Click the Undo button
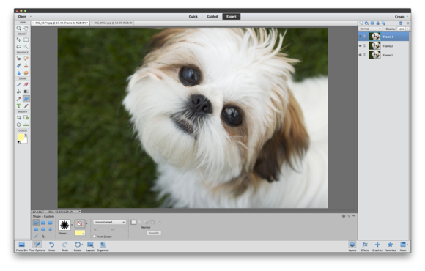The image size is (425, 271). point(51,246)
